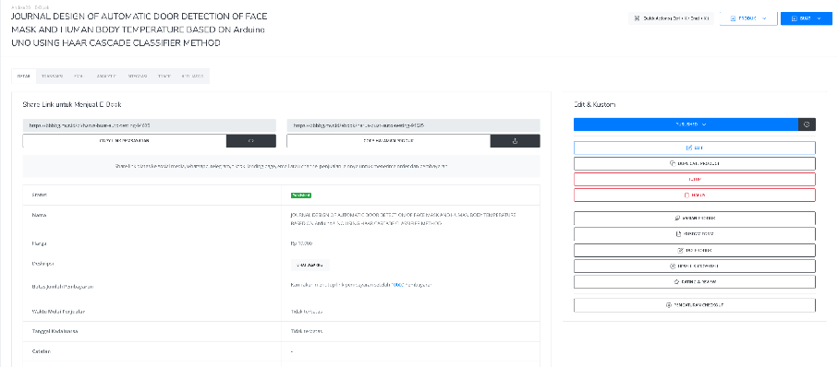Click the copy icon on Duplicate Product
The image size is (838, 367).
tap(673, 164)
